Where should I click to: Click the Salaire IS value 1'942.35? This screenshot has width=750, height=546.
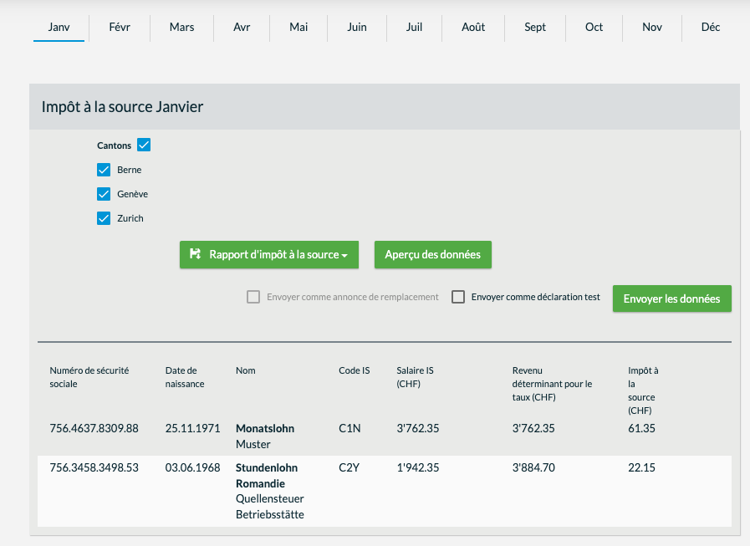click(x=418, y=467)
